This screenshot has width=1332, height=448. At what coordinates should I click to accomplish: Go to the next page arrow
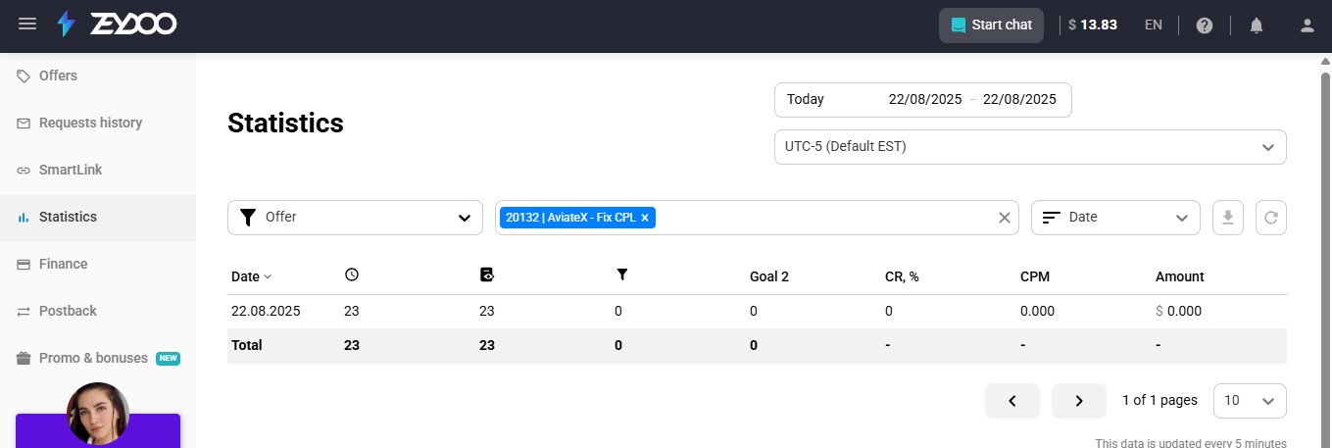point(1079,400)
